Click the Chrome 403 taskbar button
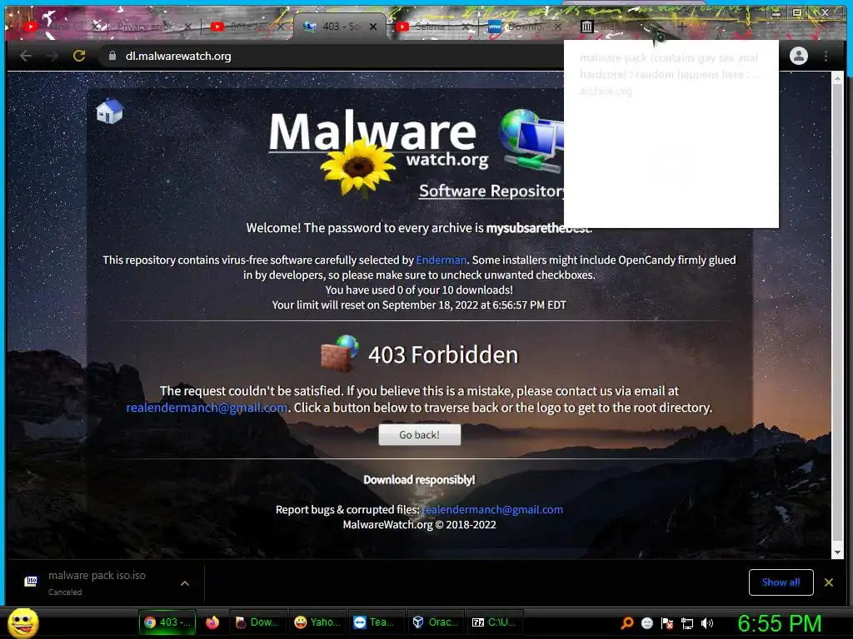 167,622
